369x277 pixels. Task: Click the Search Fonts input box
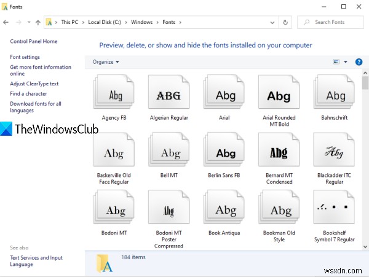330,22
